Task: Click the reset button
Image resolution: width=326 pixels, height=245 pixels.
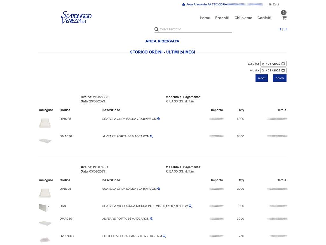Action: click(x=262, y=78)
